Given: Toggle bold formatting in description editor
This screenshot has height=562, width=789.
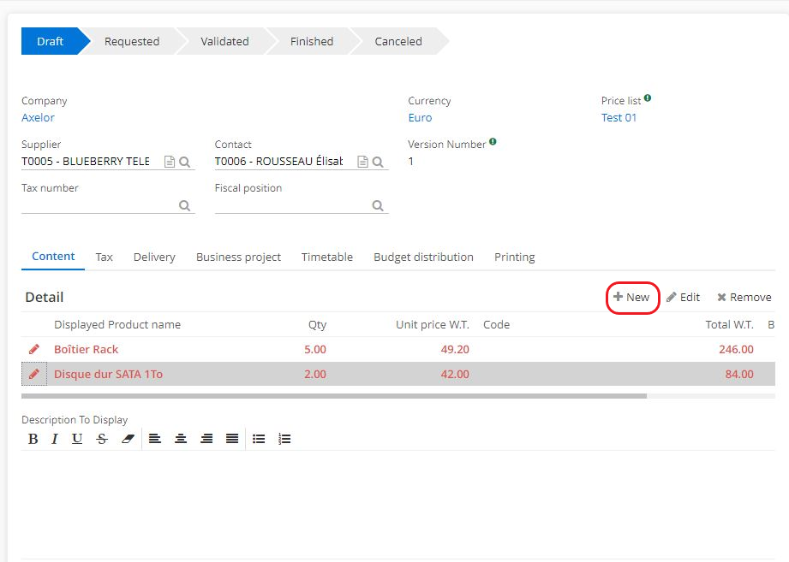Looking at the screenshot, I should pyautogui.click(x=33, y=439).
